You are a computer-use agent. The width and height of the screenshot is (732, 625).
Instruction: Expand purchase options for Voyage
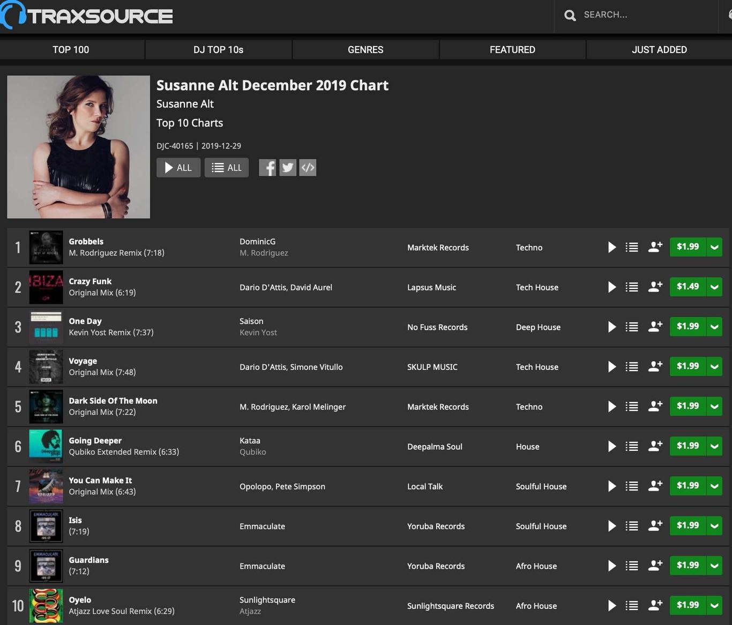click(714, 367)
